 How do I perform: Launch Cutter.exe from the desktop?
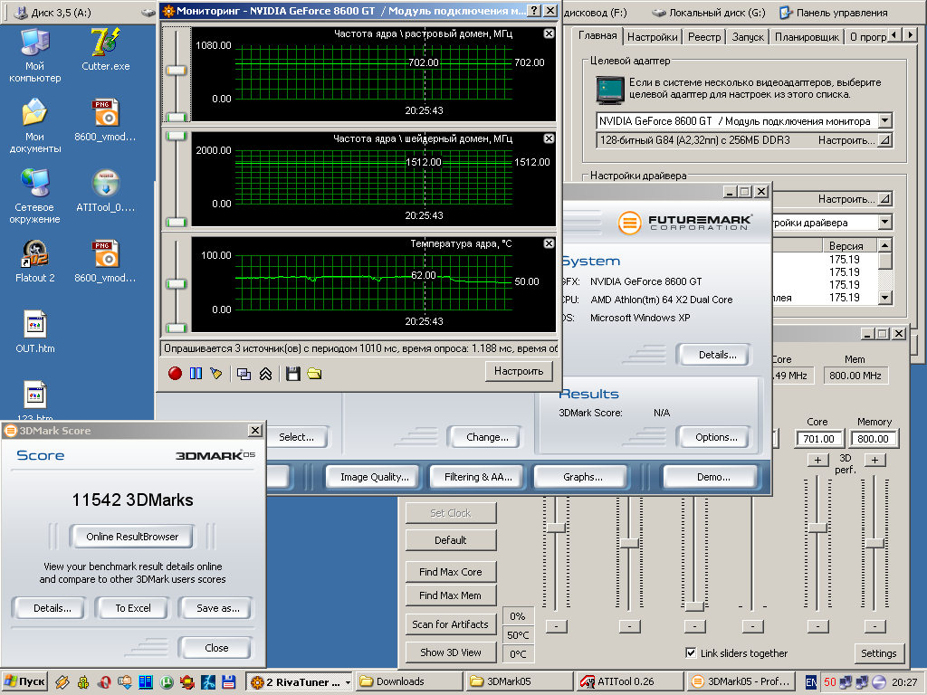click(x=106, y=50)
